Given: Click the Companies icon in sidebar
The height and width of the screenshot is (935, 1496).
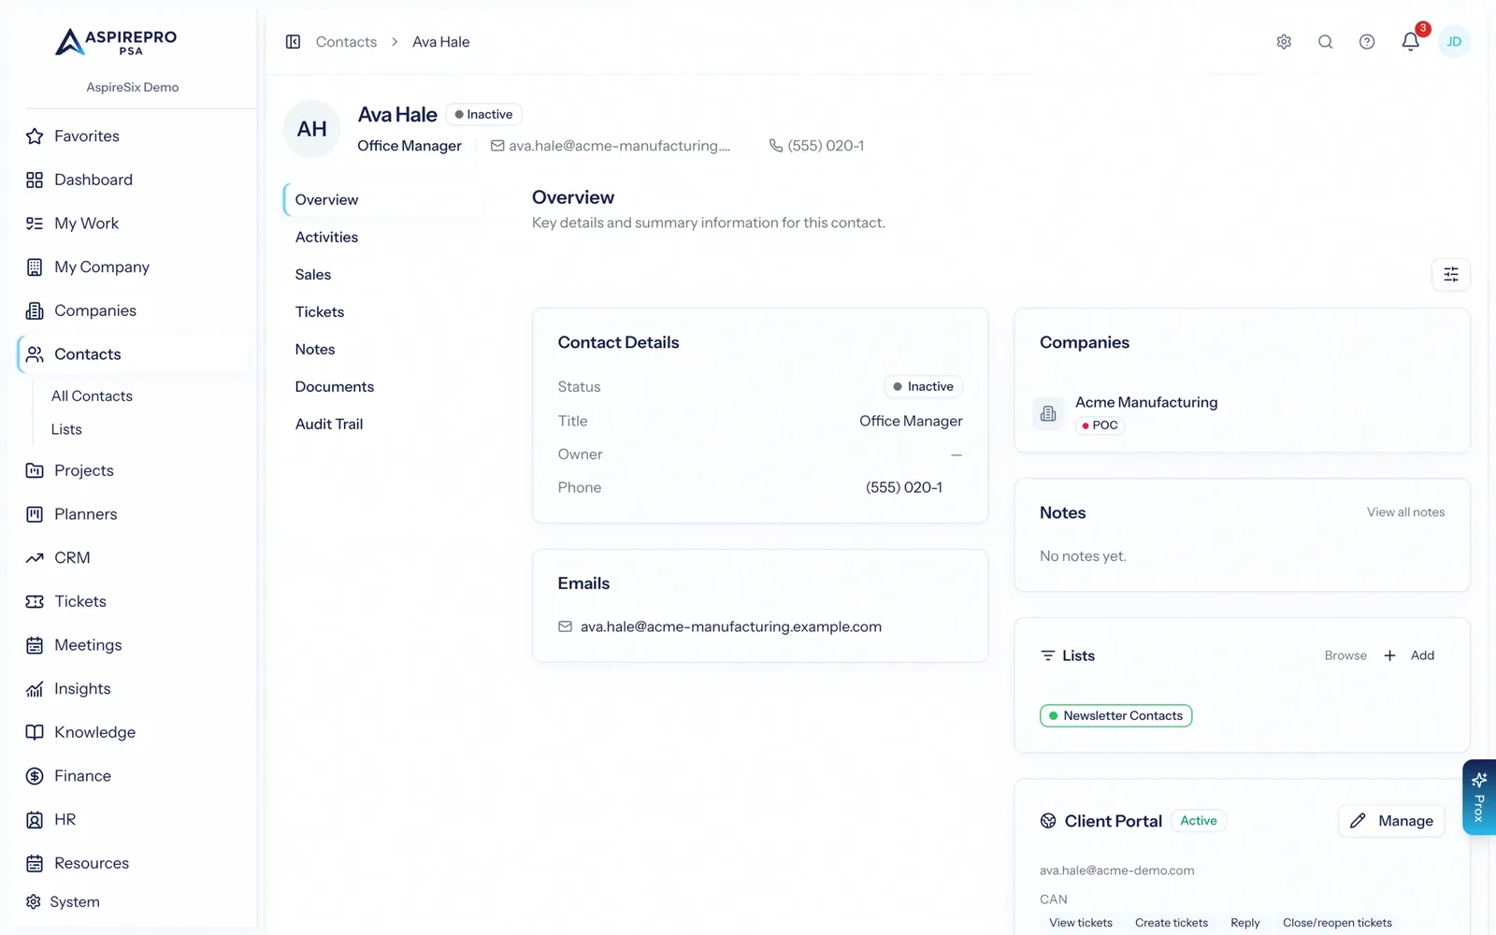Looking at the screenshot, I should point(35,310).
